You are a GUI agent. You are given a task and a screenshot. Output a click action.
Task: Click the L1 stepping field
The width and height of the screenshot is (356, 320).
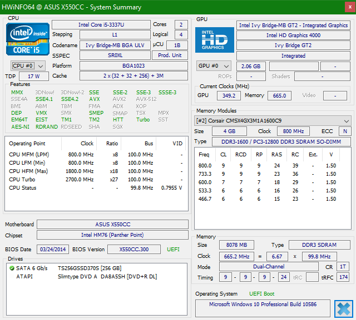115,35
